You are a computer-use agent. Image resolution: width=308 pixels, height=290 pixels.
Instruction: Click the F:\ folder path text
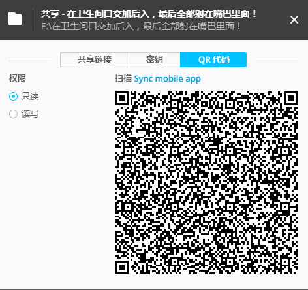(141, 27)
